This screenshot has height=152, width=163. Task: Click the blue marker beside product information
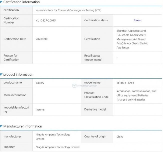2,74
